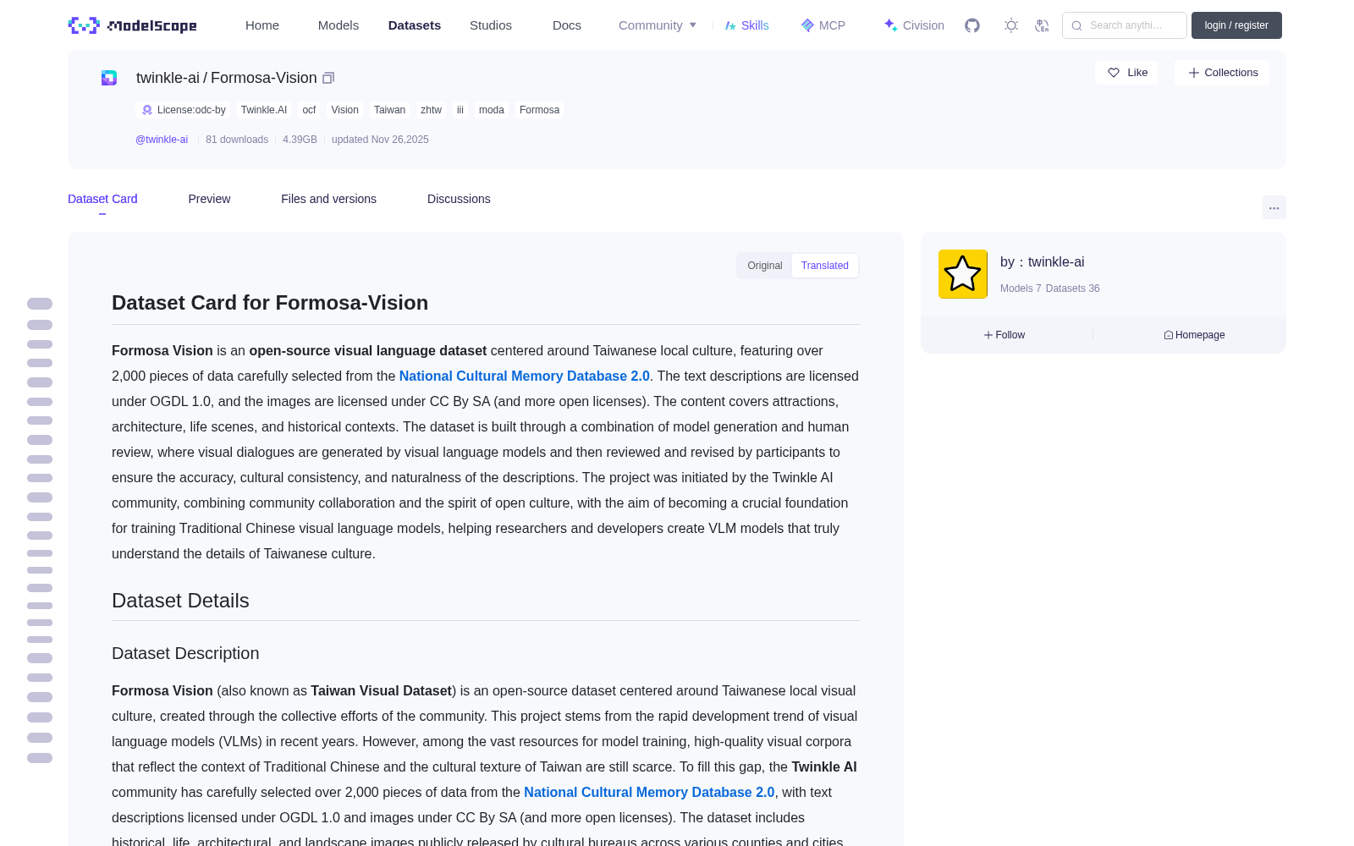
Task: Click the zhtw tag
Action: tap(431, 110)
